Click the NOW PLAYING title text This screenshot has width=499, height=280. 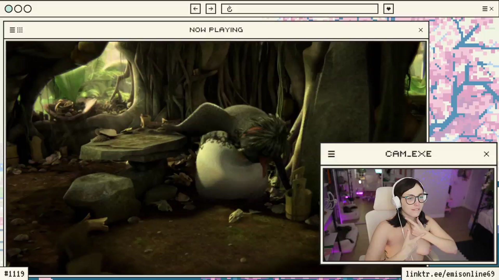coord(216,30)
